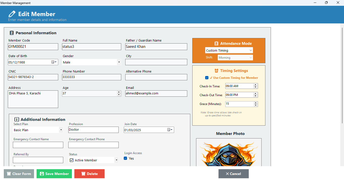Click the Cancel button
The width and height of the screenshot is (344, 179).
(x=234, y=174)
